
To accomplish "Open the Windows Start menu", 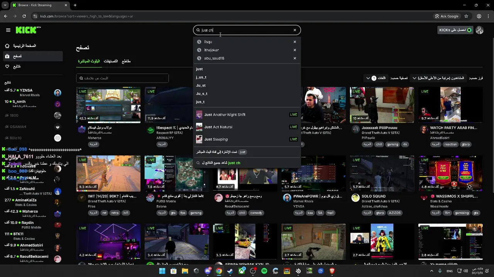I will [x=162, y=271].
